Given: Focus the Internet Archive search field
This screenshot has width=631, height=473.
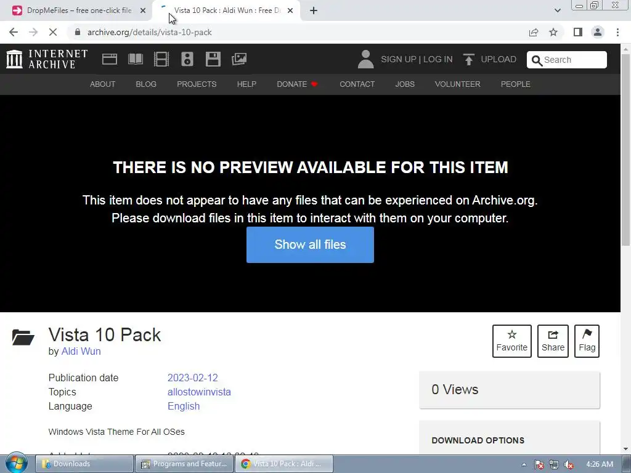Looking at the screenshot, I should (x=567, y=60).
